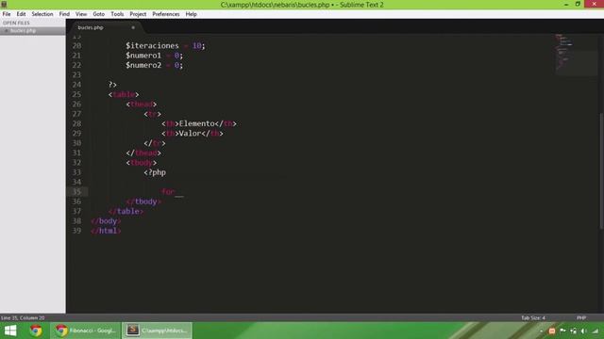
Task: Restore down the Sublime Text window
Action: (578, 4)
